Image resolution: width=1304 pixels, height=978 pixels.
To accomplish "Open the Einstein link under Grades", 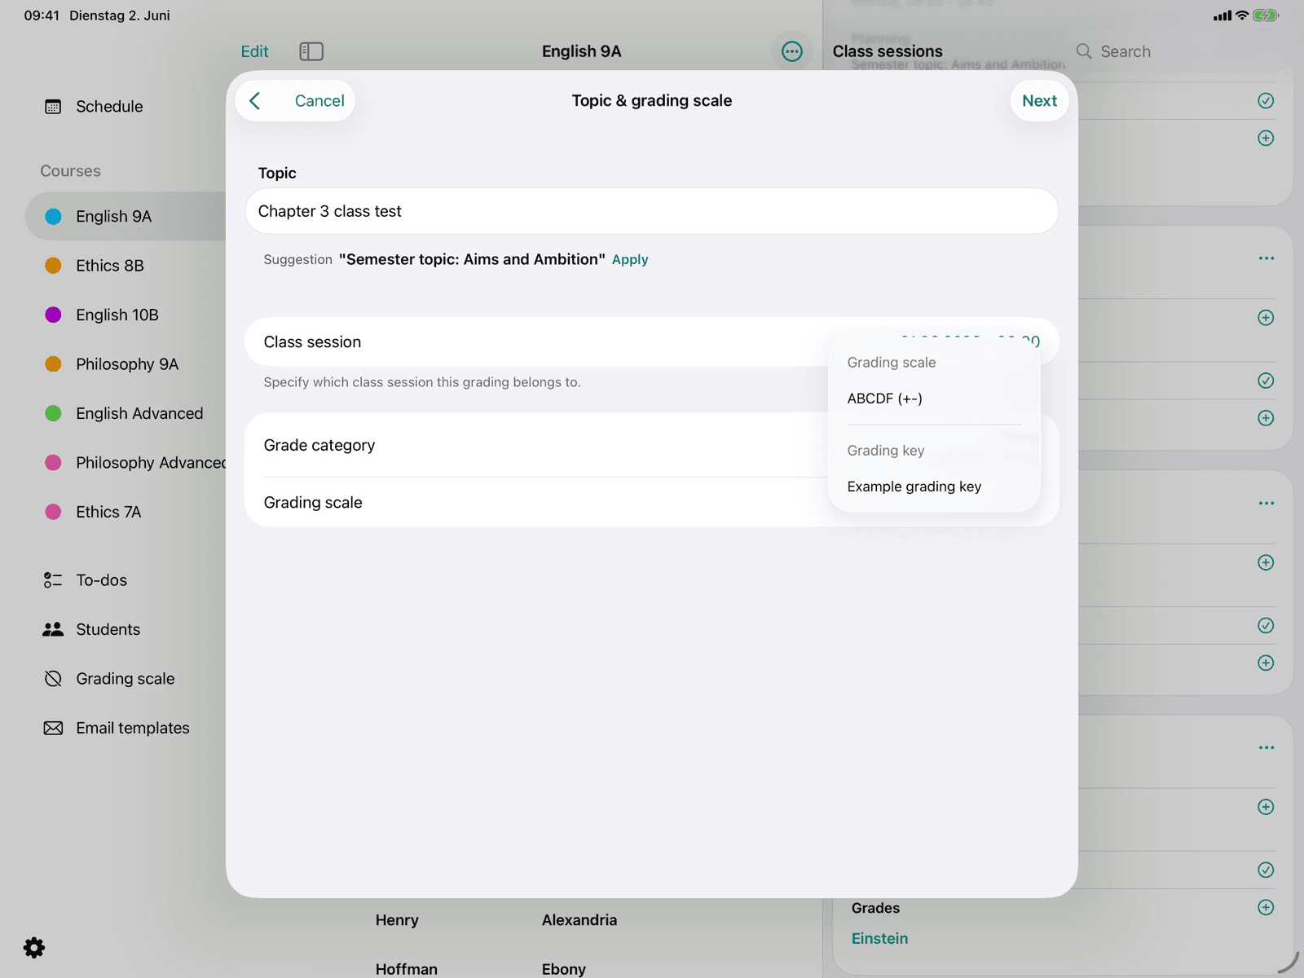I will (x=879, y=939).
